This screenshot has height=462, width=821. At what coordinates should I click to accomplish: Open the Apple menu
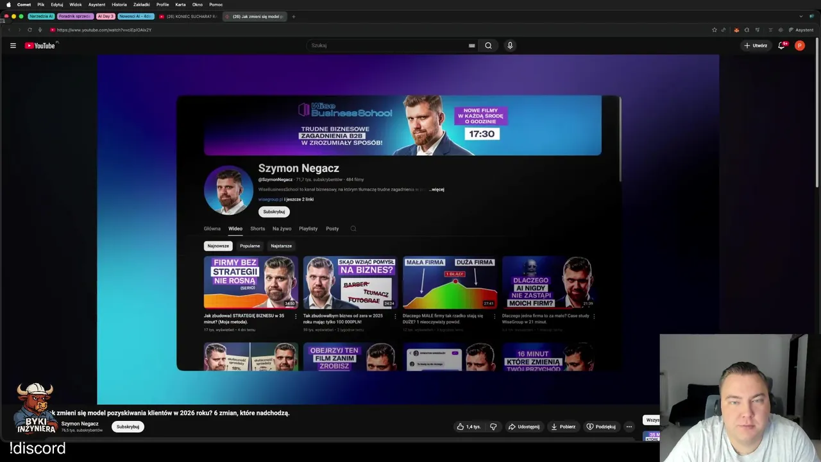point(8,4)
